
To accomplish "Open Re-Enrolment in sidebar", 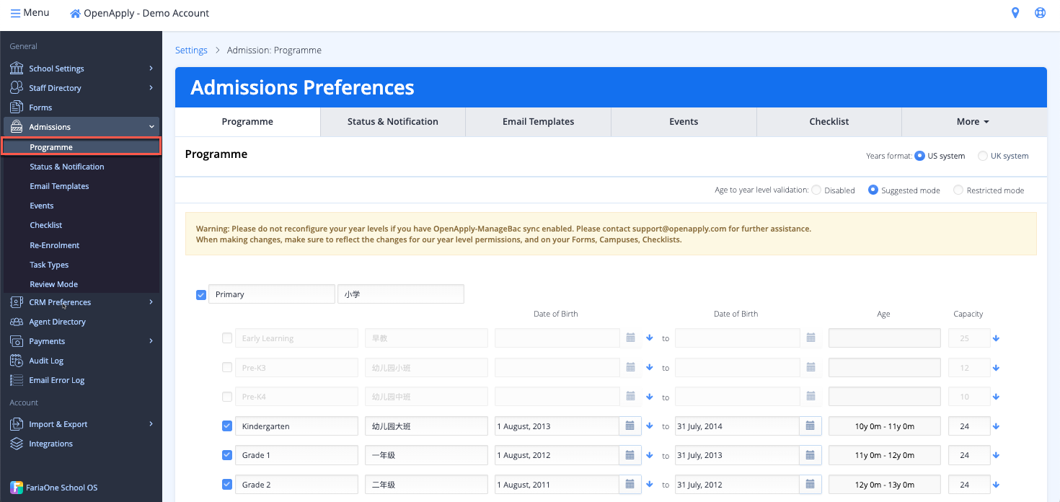I will tap(55, 245).
